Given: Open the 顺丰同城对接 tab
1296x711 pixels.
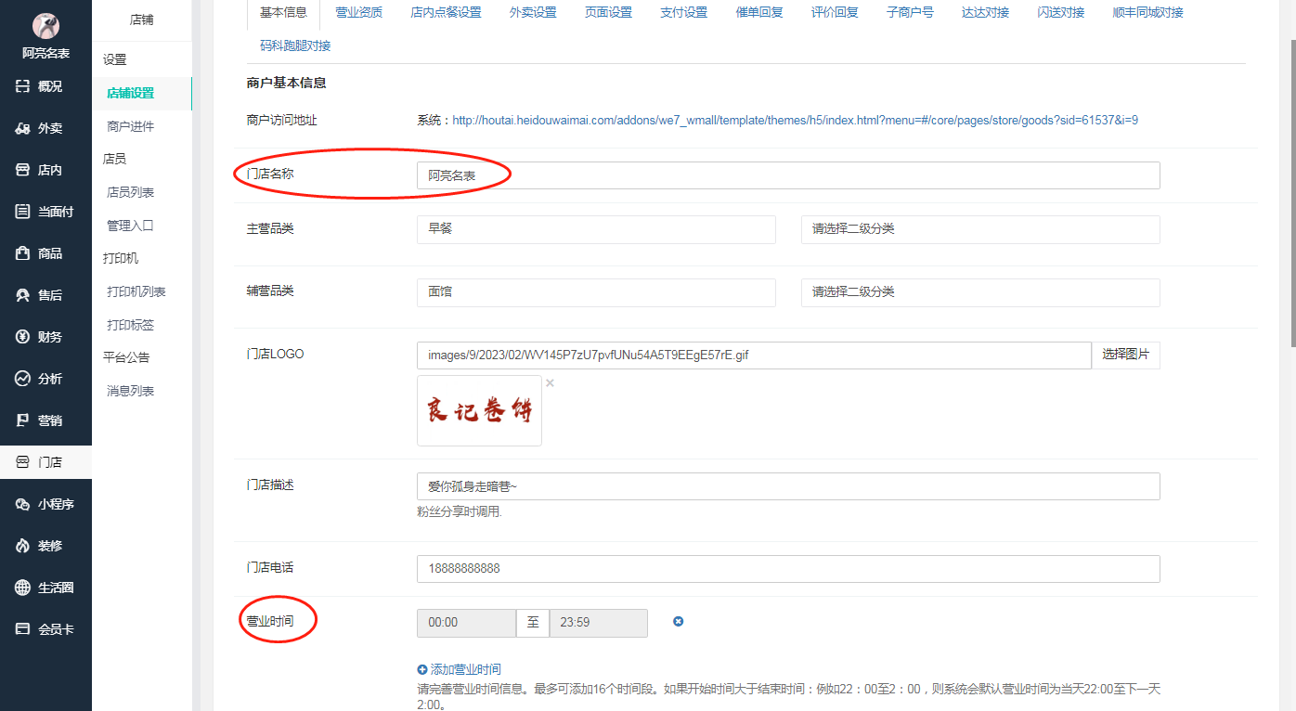Looking at the screenshot, I should [1147, 13].
